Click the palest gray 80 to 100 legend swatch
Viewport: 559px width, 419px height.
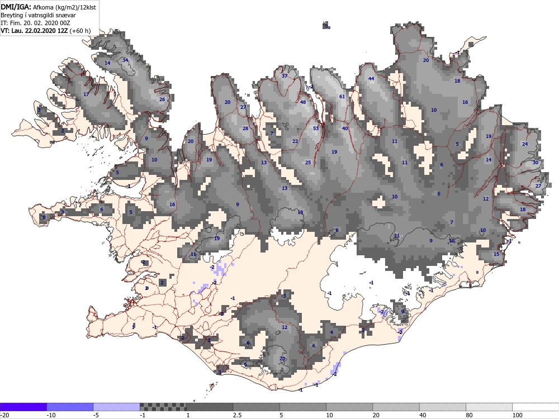click(489, 407)
